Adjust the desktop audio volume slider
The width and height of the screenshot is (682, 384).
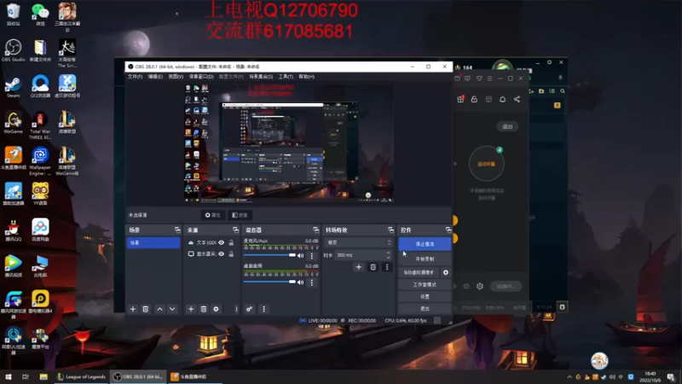pyautogui.click(x=269, y=282)
